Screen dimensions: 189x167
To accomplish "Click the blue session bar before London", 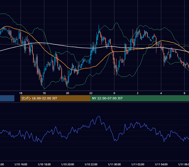I will [x=7, y=98].
